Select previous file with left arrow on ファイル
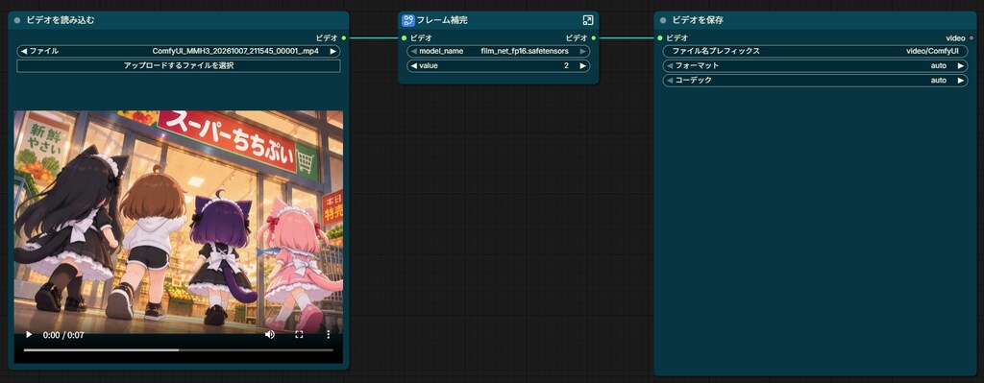The image size is (984, 383). click(23, 52)
